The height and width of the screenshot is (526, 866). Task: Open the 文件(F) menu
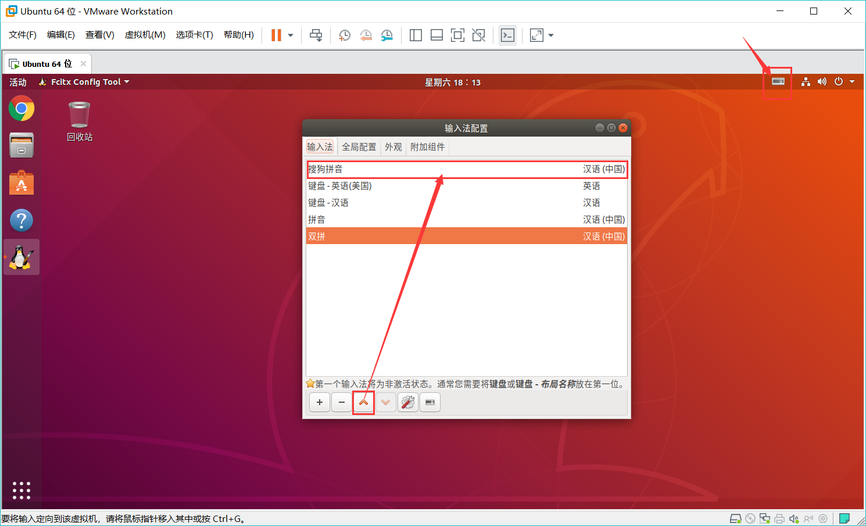[23, 35]
